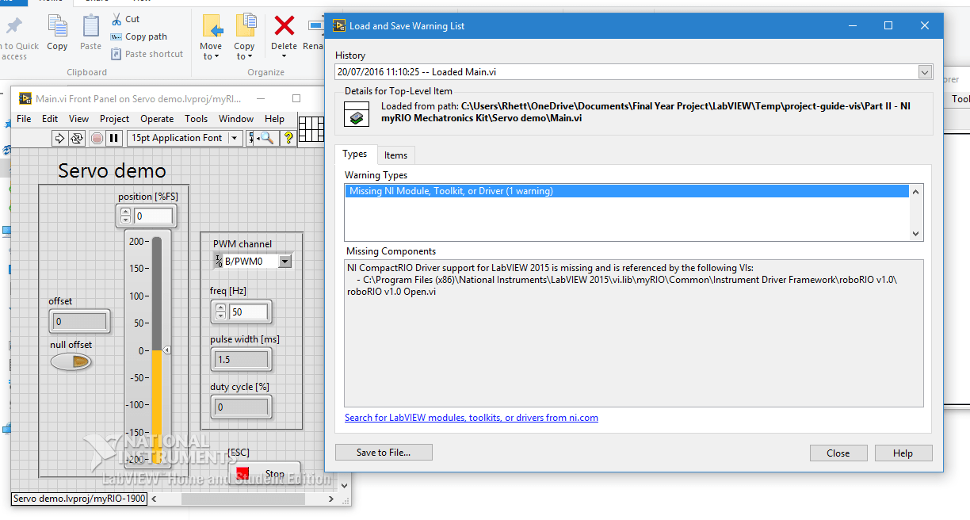Click the warning dialog title bar icon
The image size is (970, 520).
pos(339,25)
